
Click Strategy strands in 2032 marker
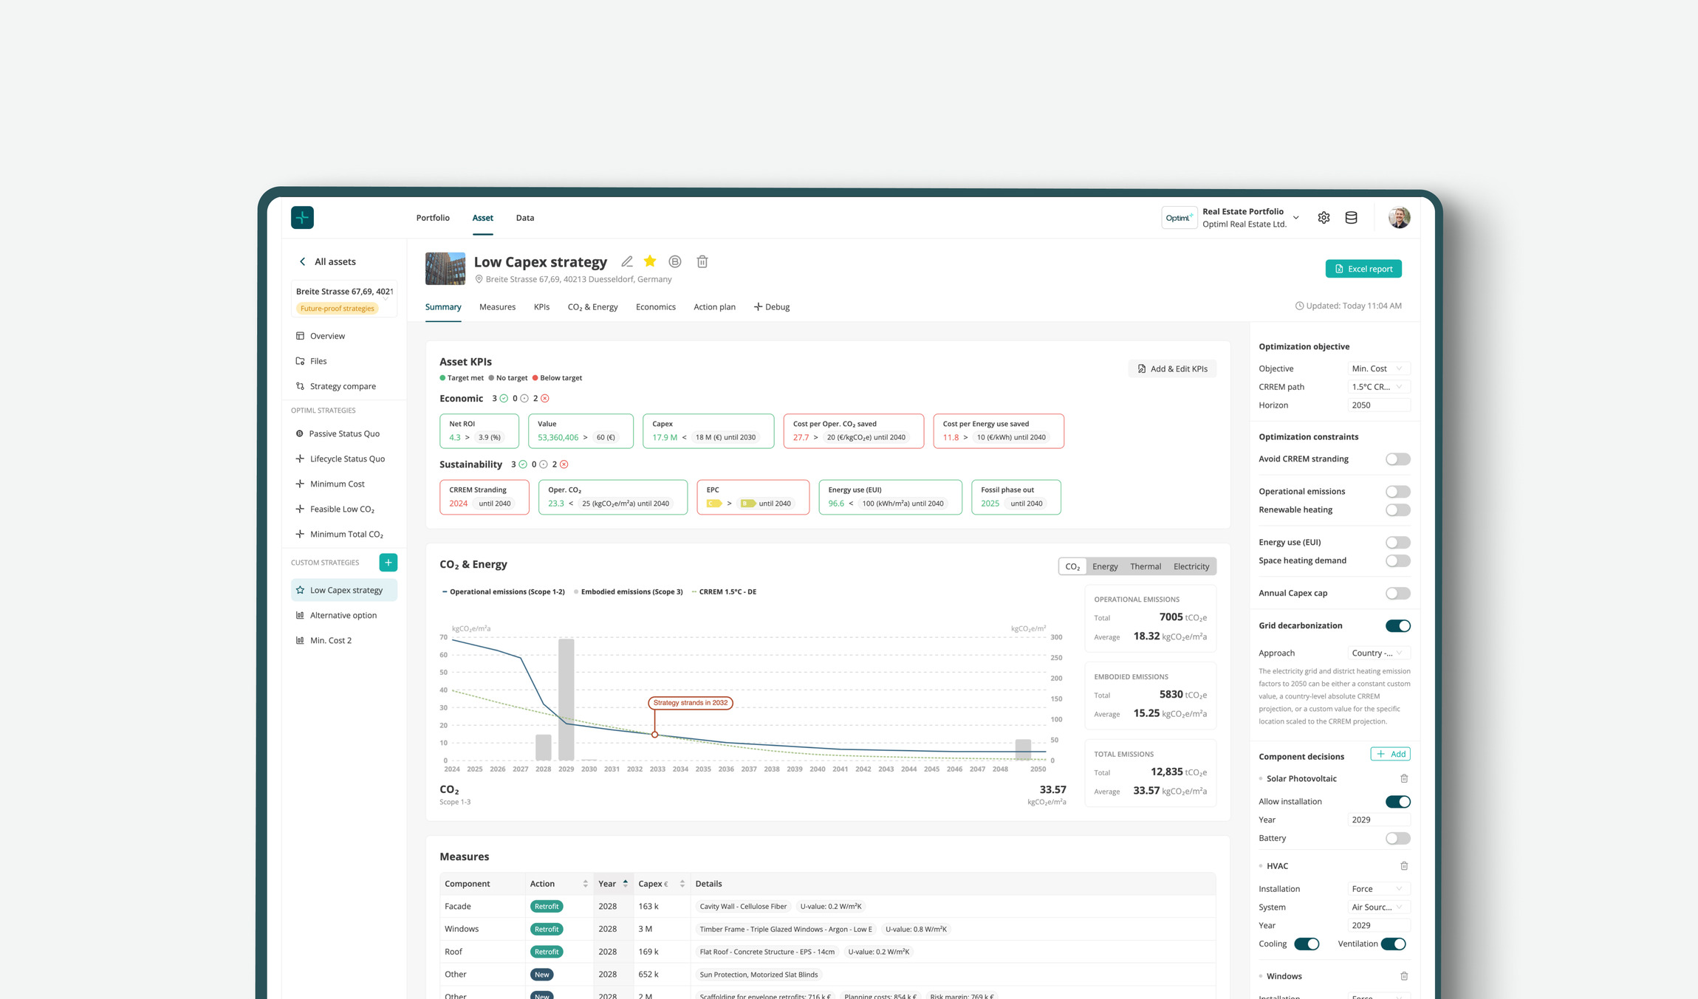(691, 703)
